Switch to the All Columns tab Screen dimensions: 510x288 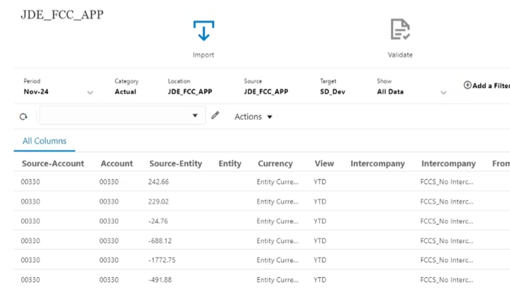pyautogui.click(x=44, y=141)
